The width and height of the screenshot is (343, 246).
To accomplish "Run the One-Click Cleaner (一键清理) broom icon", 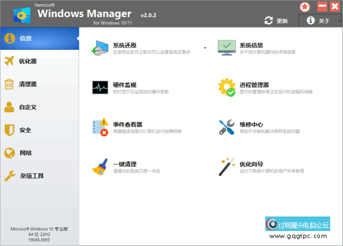I will point(100,167).
